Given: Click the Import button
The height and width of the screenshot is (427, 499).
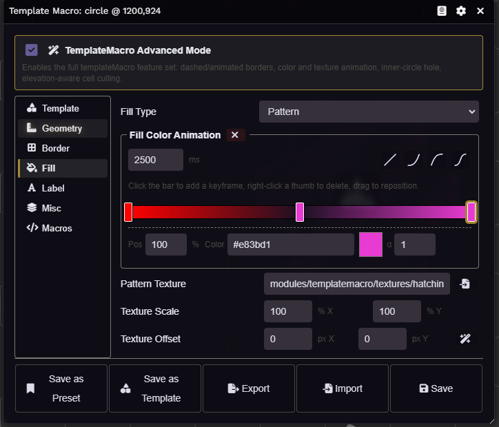Looking at the screenshot, I should (x=343, y=388).
